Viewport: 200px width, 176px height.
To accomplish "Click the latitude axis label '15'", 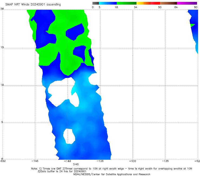I will pyautogui.click(x=2, y=47).
